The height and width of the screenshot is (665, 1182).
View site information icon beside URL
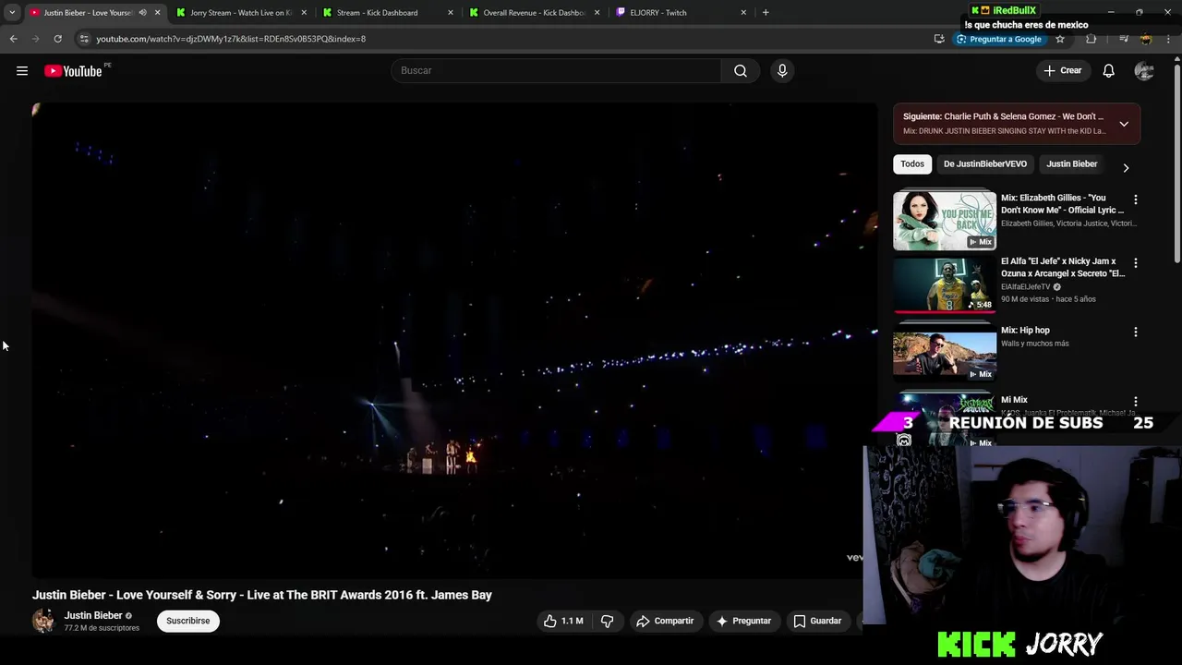tap(84, 39)
